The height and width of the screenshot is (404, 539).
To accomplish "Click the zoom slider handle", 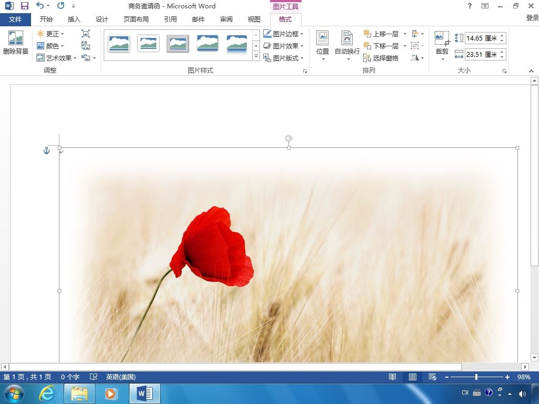I will point(476,377).
